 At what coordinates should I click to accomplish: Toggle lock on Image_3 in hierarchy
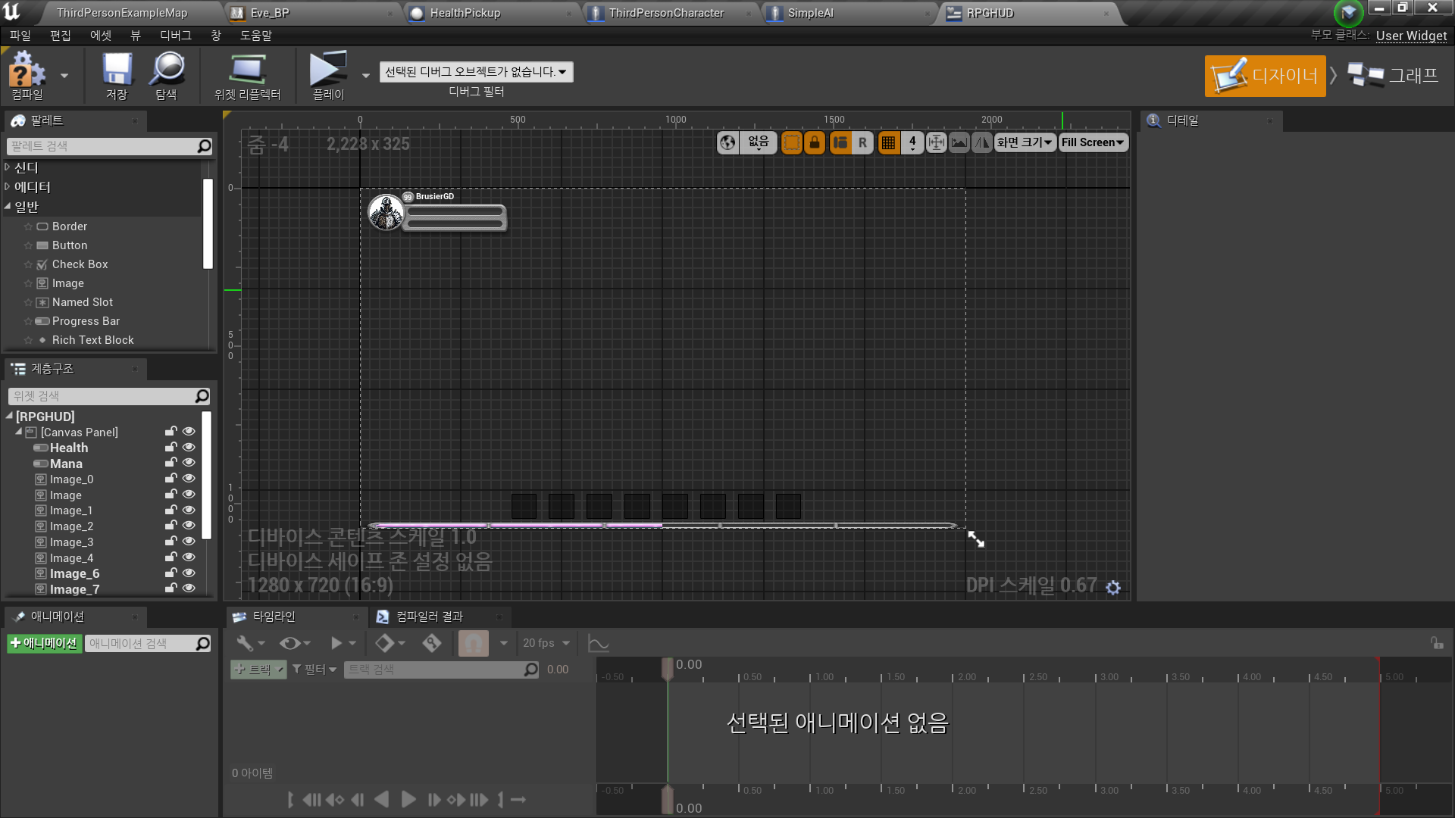(x=171, y=542)
